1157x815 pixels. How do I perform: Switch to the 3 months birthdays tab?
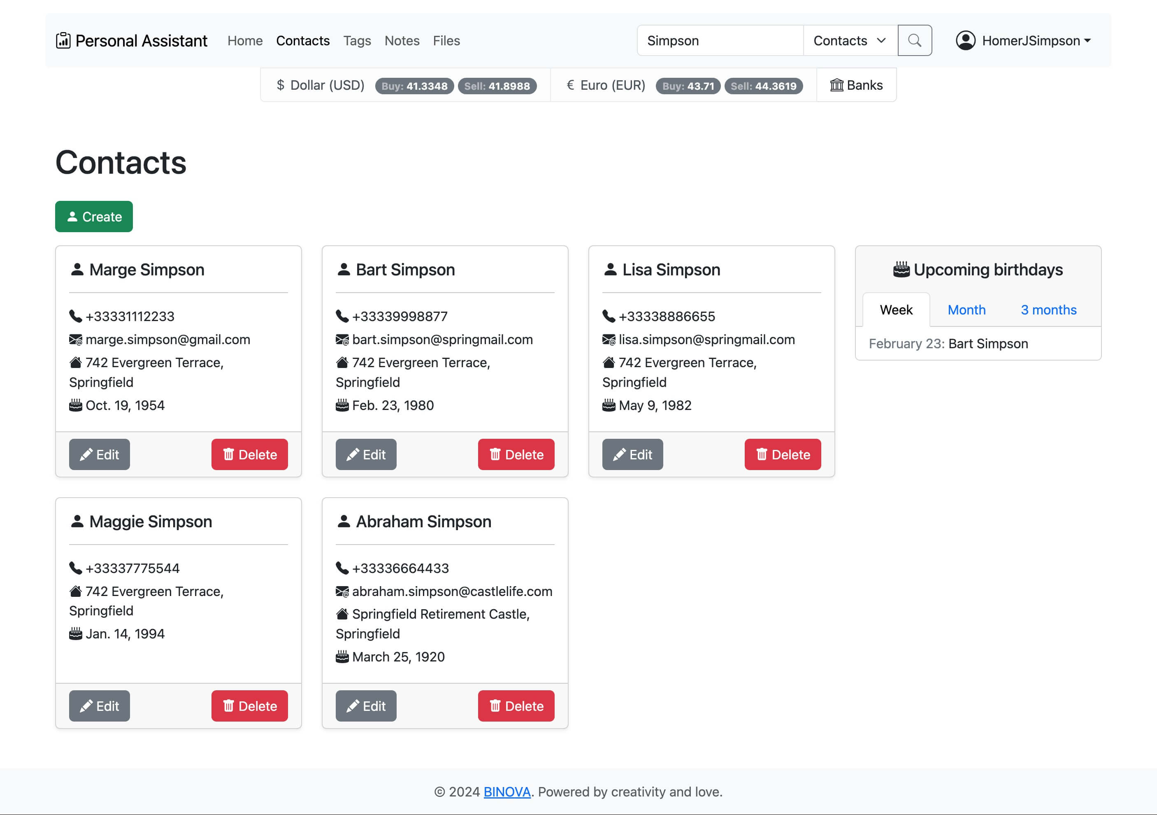coord(1049,310)
